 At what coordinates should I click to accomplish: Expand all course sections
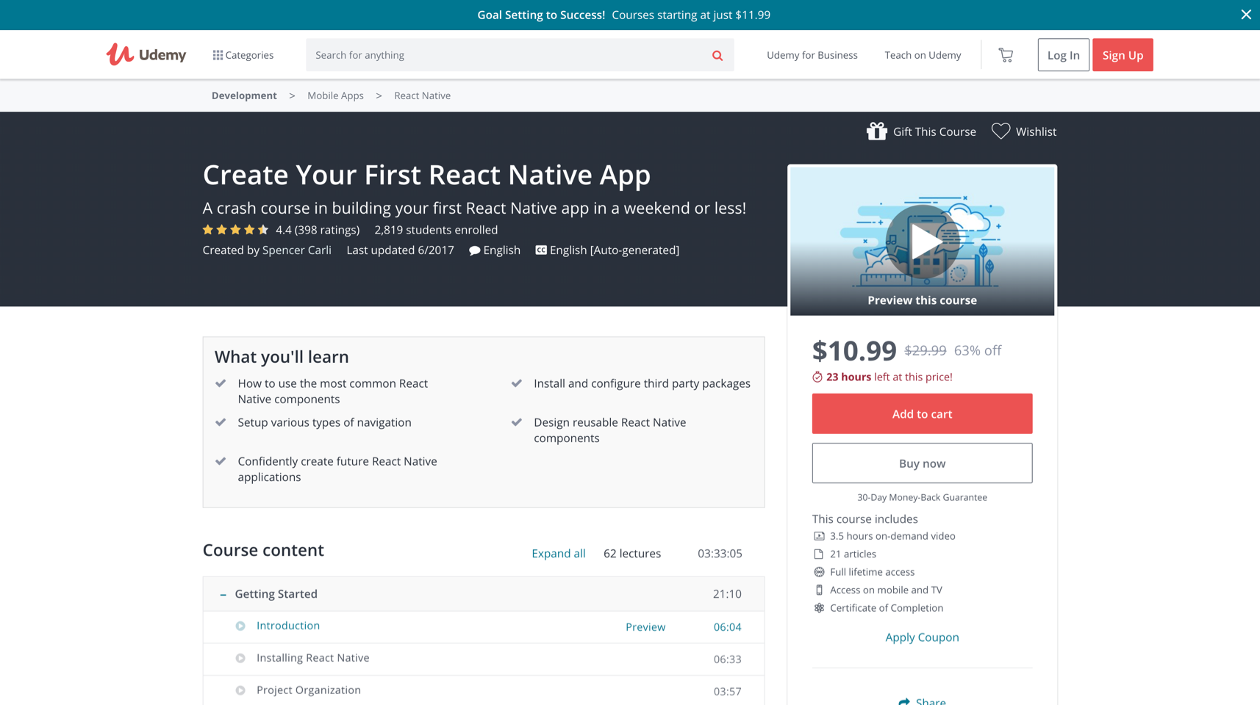[559, 554]
